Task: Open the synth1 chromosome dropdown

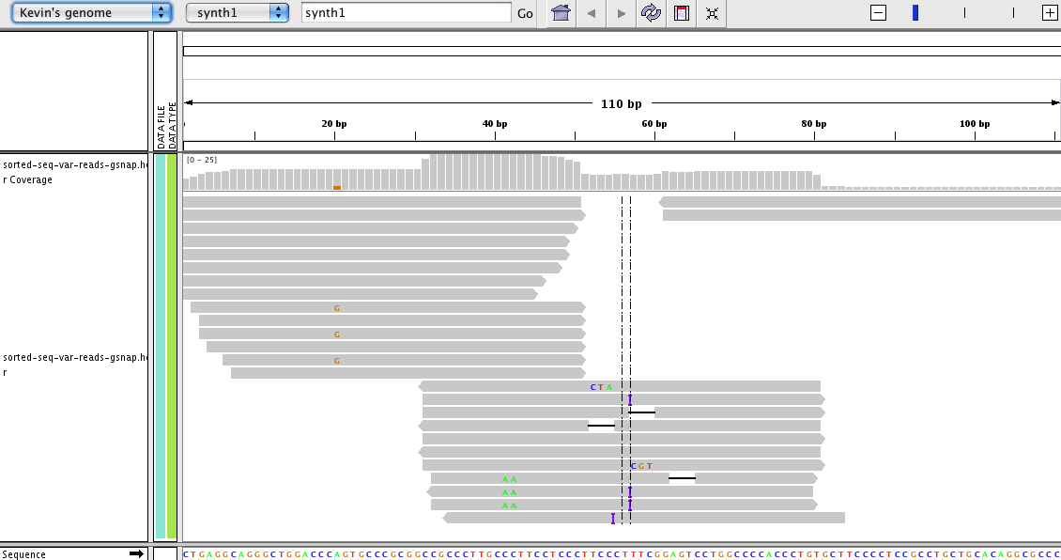Action: coord(238,13)
